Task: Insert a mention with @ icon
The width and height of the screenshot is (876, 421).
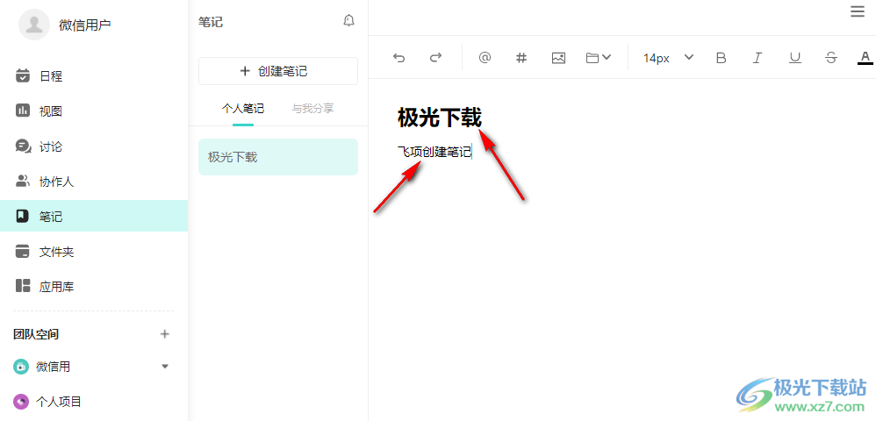Action: (x=485, y=58)
